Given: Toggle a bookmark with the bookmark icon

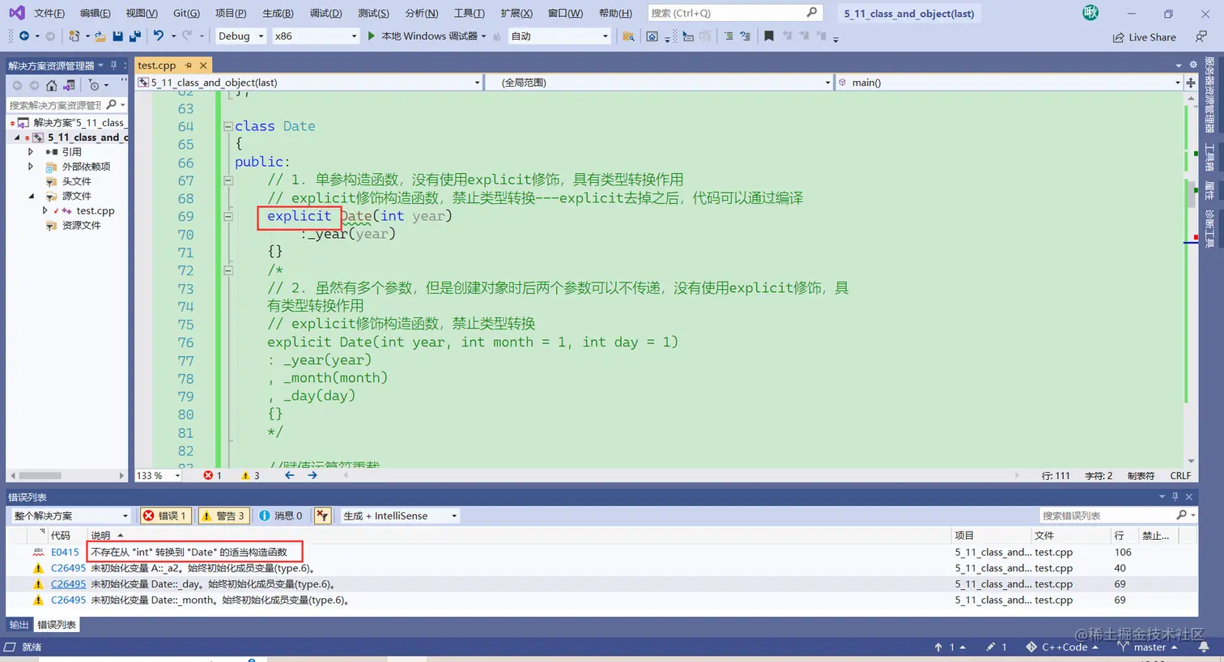Looking at the screenshot, I should tap(769, 36).
